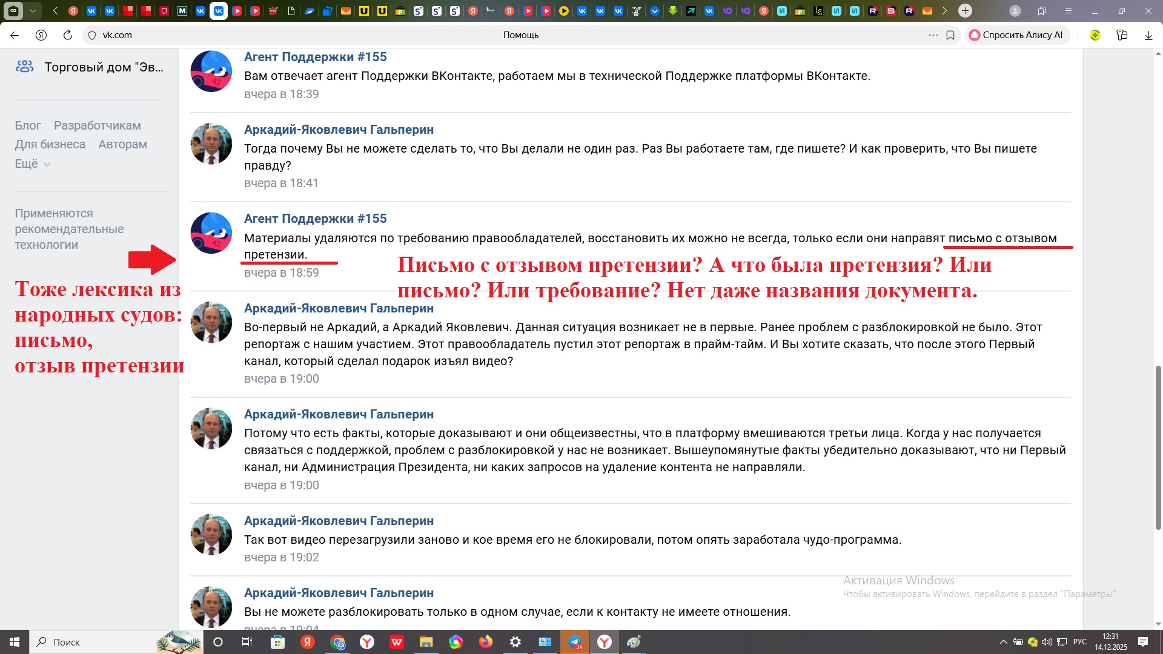This screenshot has width=1163, height=654.
Task: Open the tab list dropdown chevron
Action: click(33, 11)
